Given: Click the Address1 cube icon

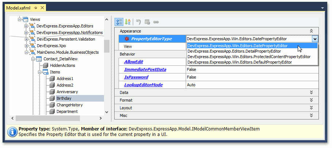Looking at the screenshot, I should tap(52, 79).
